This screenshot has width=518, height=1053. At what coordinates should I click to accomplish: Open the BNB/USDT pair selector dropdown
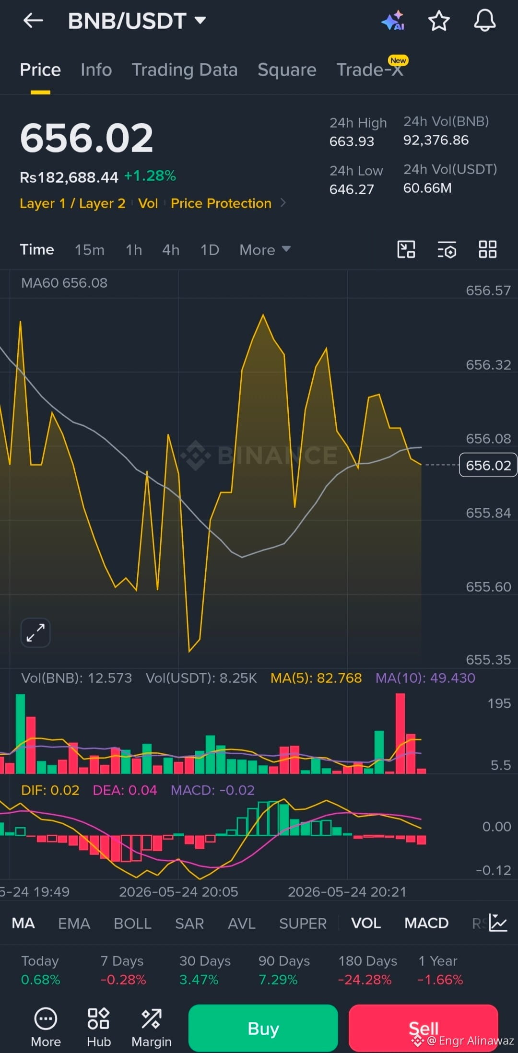pos(137,21)
